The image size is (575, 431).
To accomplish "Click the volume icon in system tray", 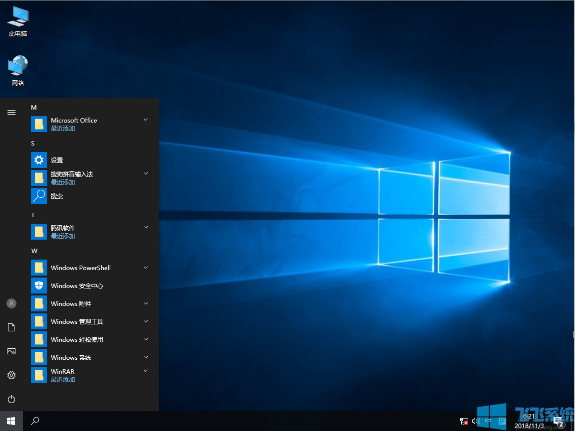I will [x=475, y=421].
